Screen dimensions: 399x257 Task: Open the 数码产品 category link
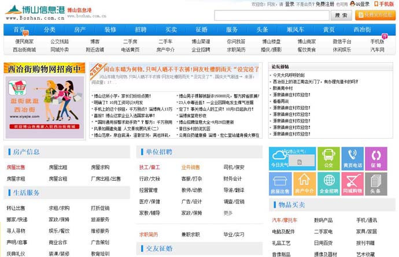point(323,220)
